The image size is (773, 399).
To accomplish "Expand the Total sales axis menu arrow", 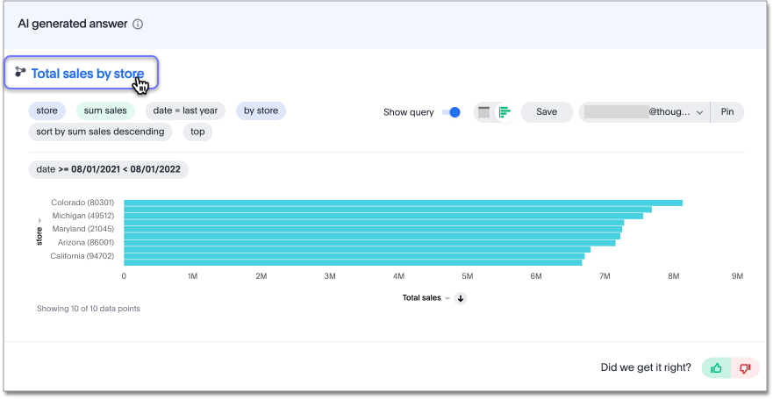I will pos(447,298).
